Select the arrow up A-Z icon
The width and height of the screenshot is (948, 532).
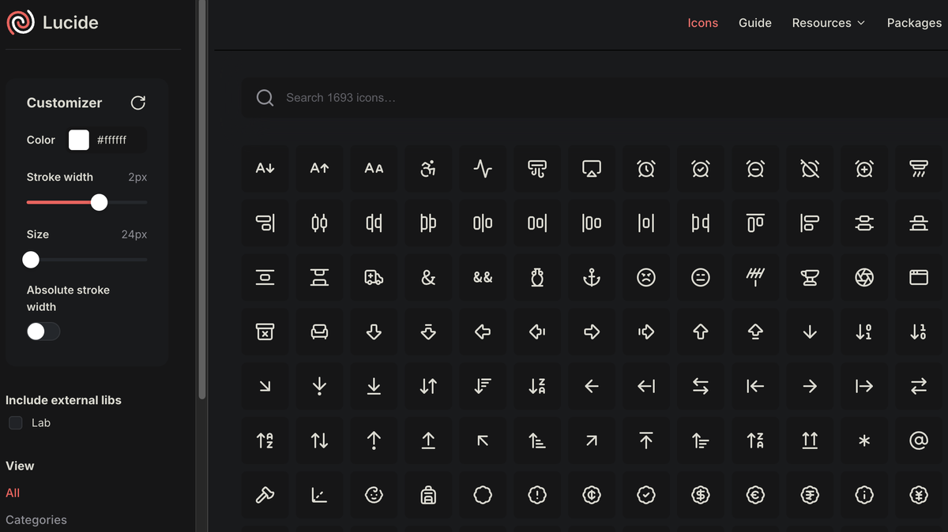click(x=265, y=440)
